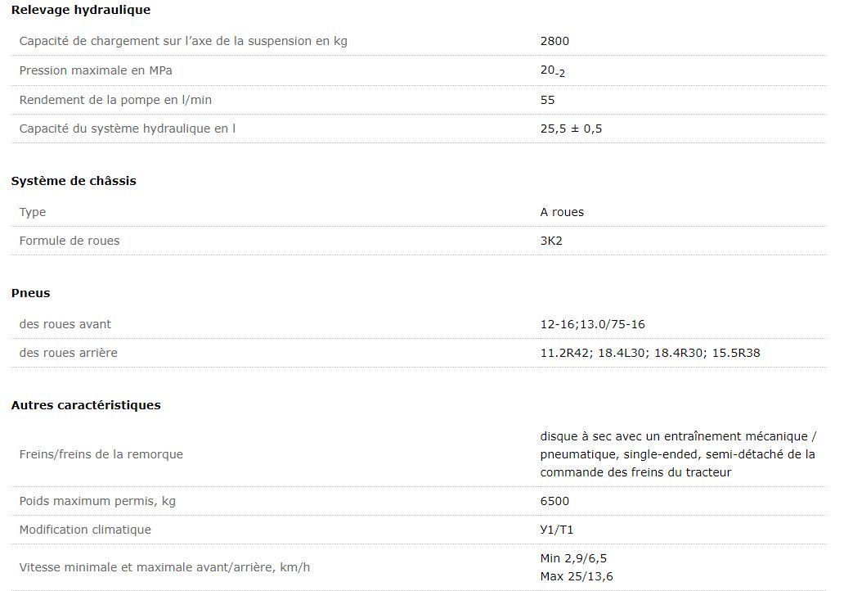The width and height of the screenshot is (844, 591).
Task: Click the Pression maximale en MPa label
Action: point(96,70)
